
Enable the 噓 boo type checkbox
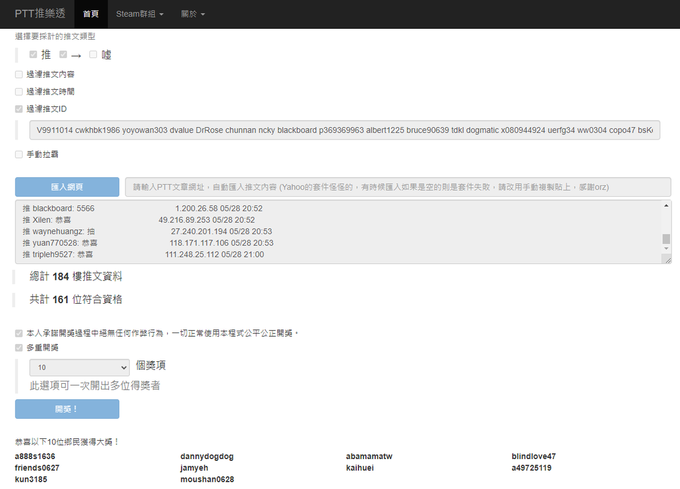click(93, 54)
